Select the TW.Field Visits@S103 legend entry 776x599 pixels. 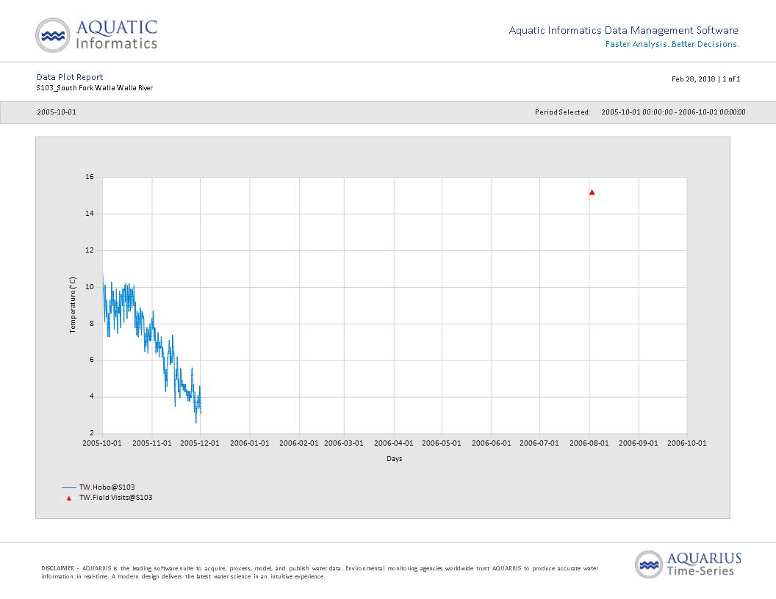116,497
